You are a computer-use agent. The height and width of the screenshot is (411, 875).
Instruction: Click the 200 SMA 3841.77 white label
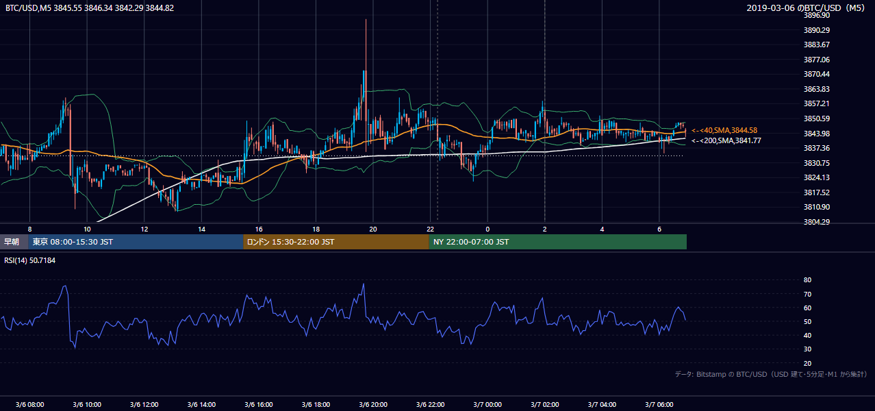pyautogui.click(x=726, y=140)
